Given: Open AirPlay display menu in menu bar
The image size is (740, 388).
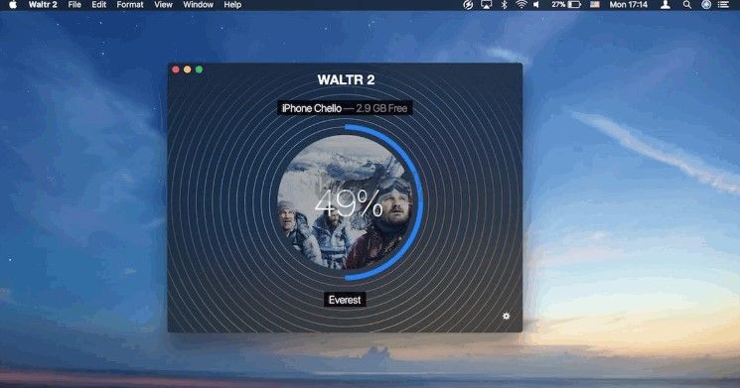Looking at the screenshot, I should 486,5.
